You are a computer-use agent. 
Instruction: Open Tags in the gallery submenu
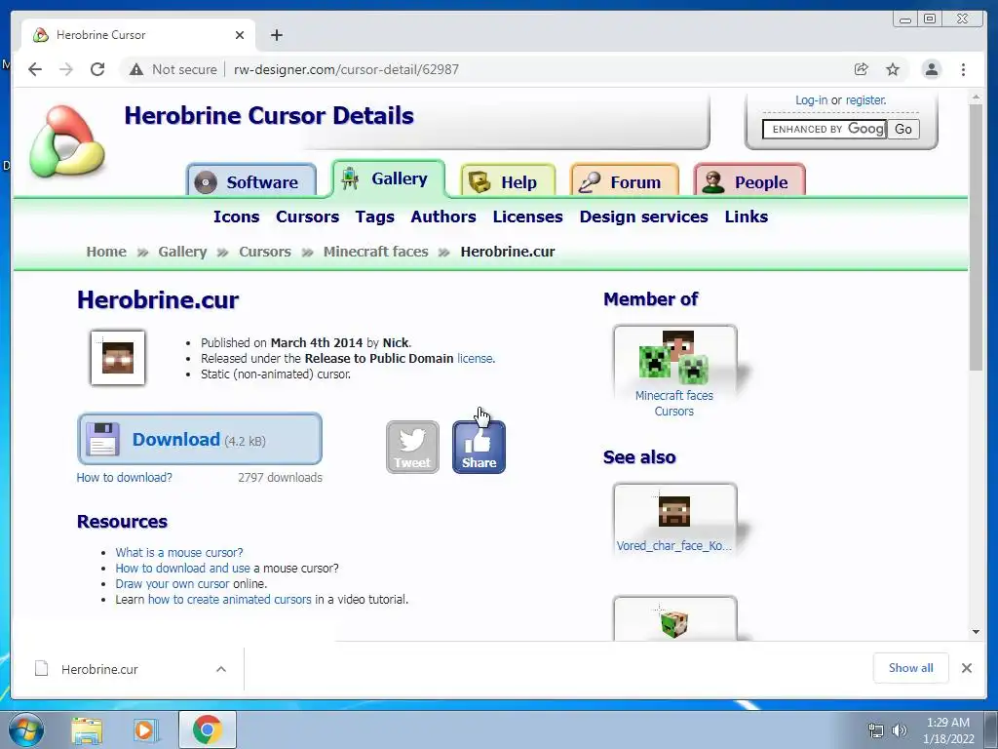[375, 217]
